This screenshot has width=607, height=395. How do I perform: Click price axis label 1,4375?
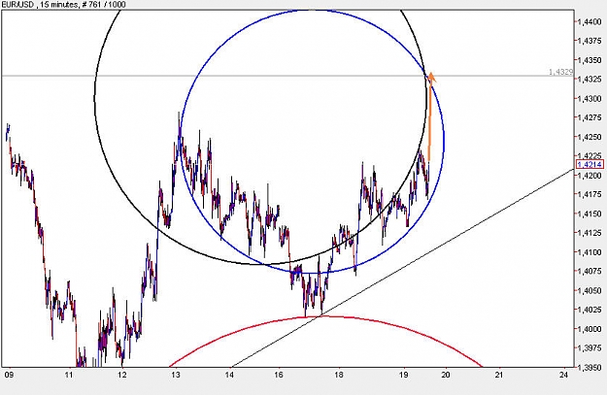[x=590, y=41]
